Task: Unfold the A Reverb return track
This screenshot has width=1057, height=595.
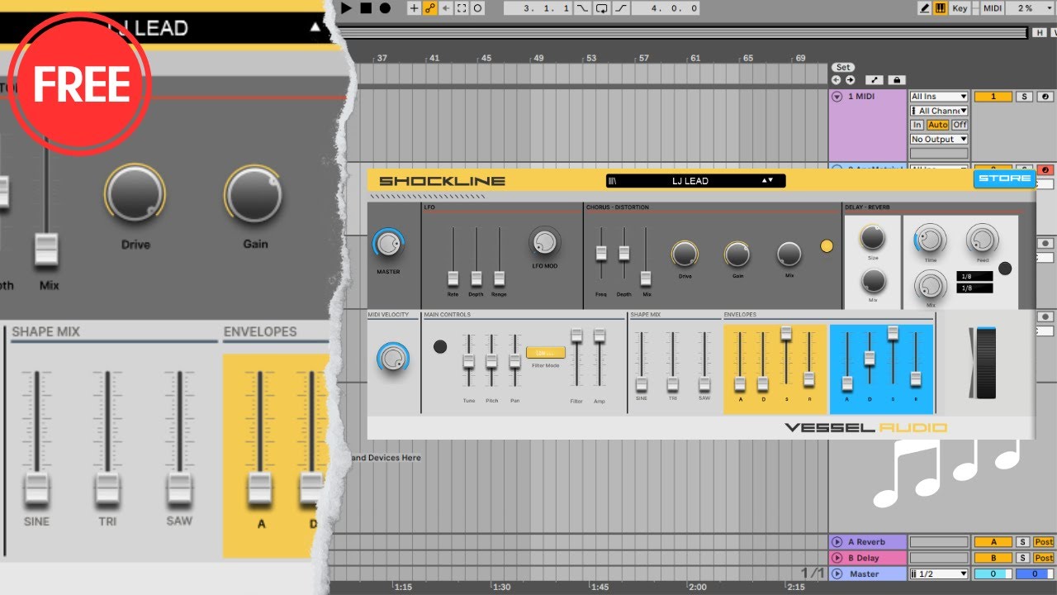Action: coord(837,542)
